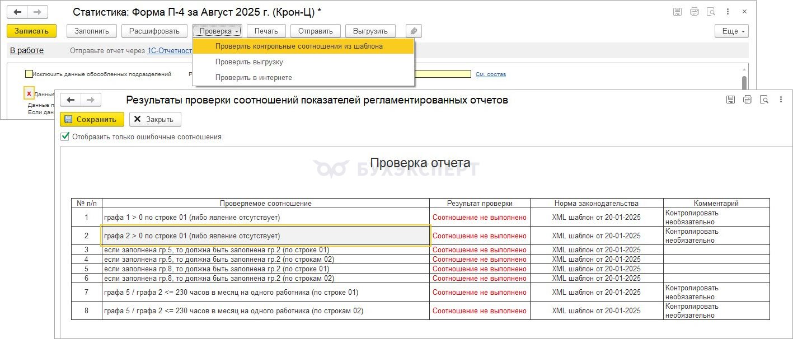Check 'Исключить данные обособленных подразделений'
Screen dimensions: 793x339
pos(29,74)
